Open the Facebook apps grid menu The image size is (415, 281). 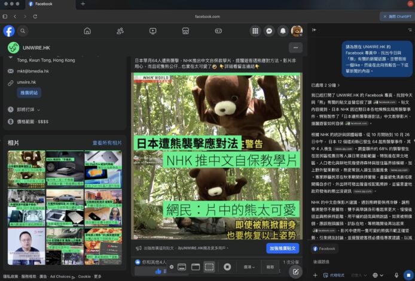point(257,31)
